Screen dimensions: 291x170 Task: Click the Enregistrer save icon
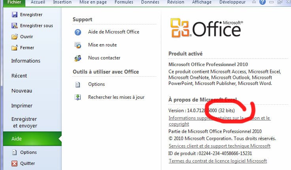[x=15, y=15]
